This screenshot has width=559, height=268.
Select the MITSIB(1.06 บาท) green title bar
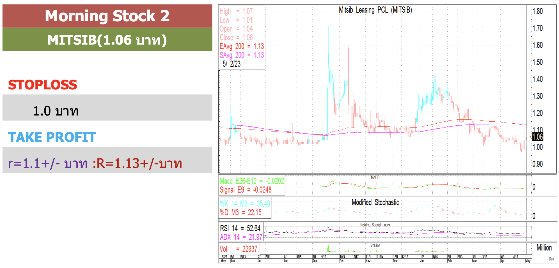pos(107,39)
